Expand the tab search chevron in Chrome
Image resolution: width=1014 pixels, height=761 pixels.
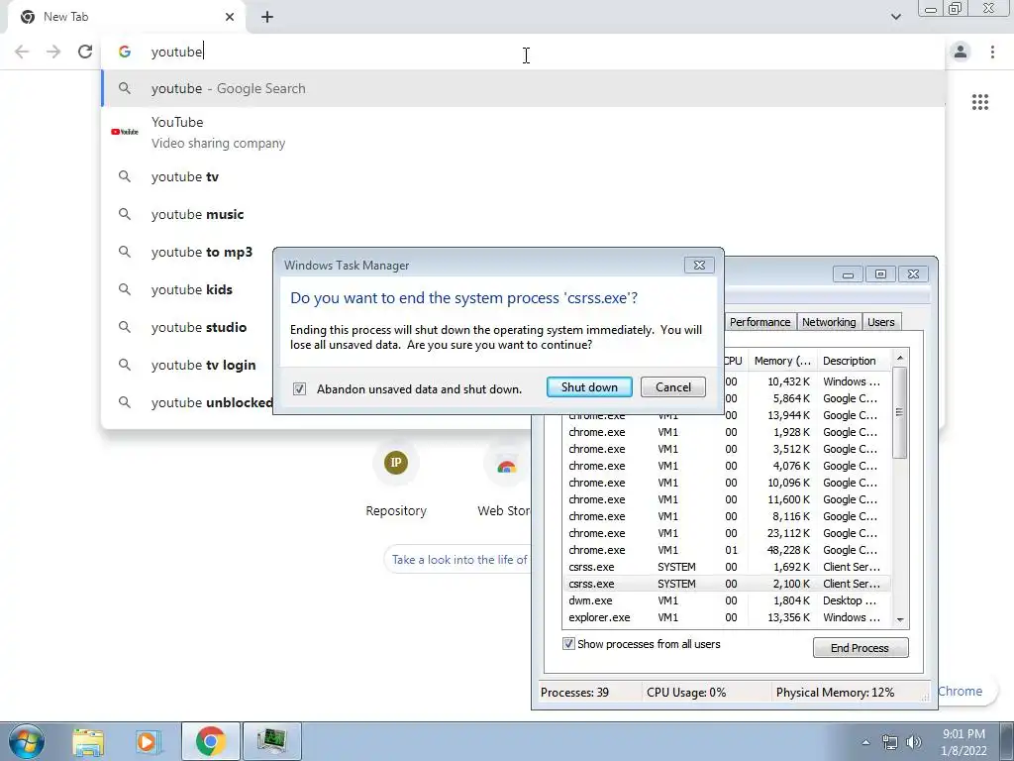pyautogui.click(x=895, y=17)
